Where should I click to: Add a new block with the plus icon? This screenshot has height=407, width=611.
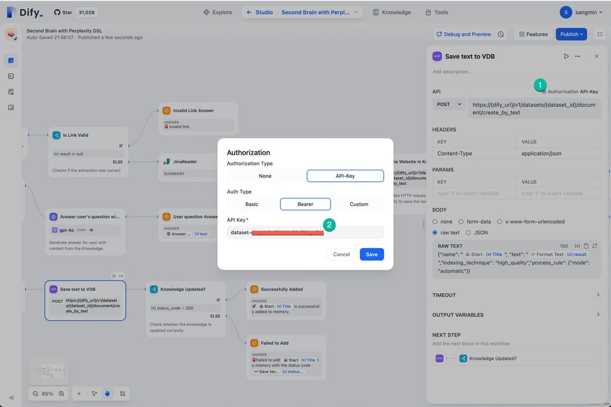(x=79, y=394)
